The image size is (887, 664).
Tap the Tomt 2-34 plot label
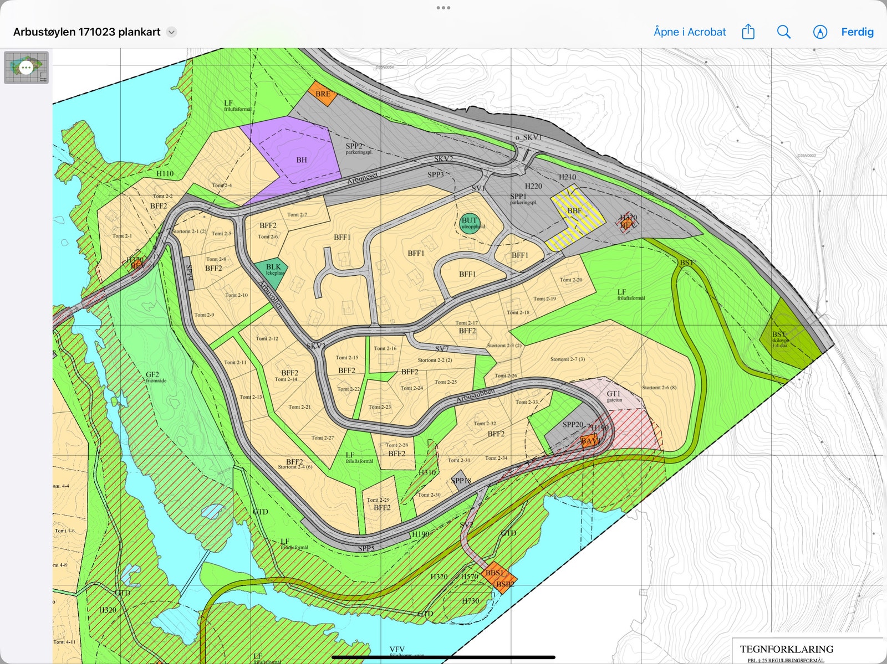pos(496,458)
